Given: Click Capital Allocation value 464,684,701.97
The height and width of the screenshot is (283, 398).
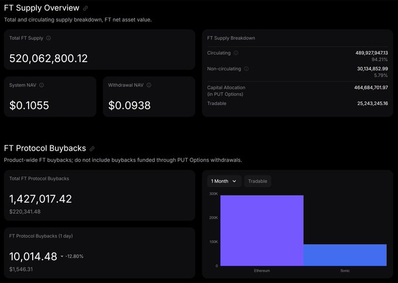Looking at the screenshot, I should click(371, 87).
